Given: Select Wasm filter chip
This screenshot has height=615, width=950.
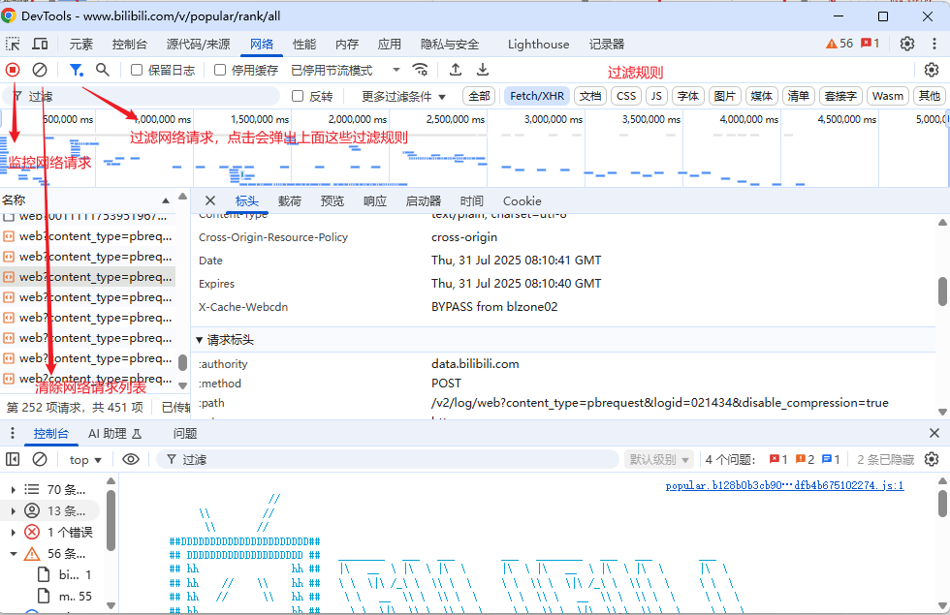Looking at the screenshot, I should pos(888,96).
